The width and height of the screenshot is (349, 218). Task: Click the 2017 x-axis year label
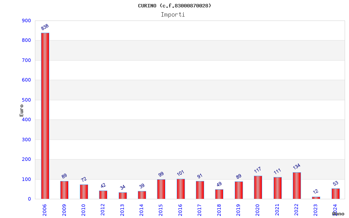199,210
